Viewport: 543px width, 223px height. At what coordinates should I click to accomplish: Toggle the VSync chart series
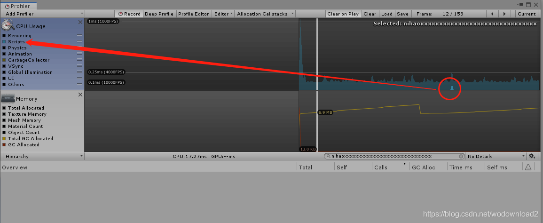[x=4, y=66]
